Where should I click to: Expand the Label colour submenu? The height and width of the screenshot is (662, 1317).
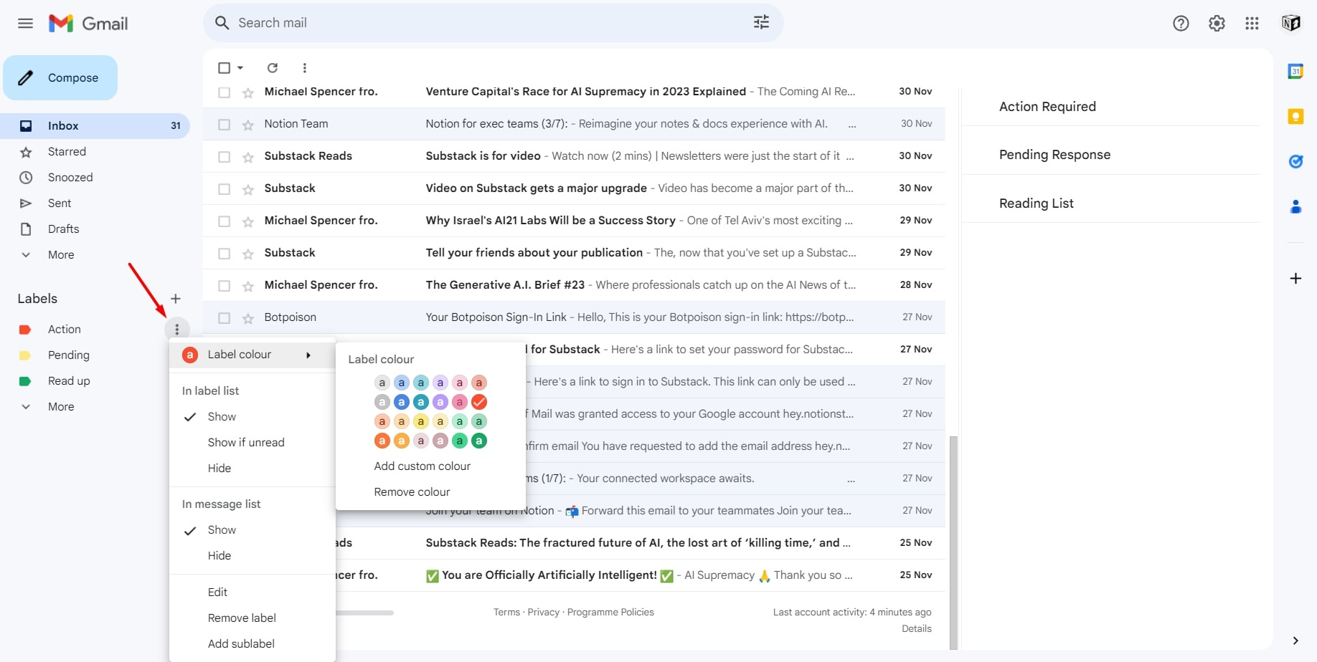coord(252,355)
